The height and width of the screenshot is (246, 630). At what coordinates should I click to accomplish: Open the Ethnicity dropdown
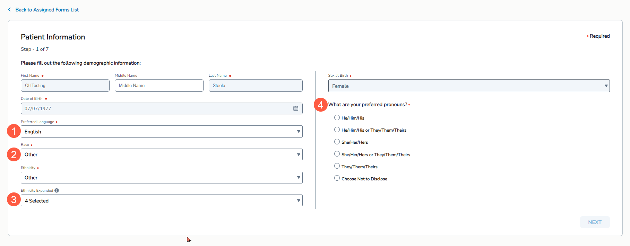point(161,178)
